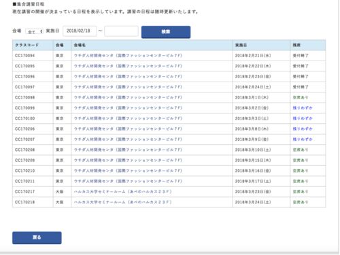This screenshot has width=340, height=255.
Task: Click 残りわずか status for 2018年3月8日
Action: 303,129
